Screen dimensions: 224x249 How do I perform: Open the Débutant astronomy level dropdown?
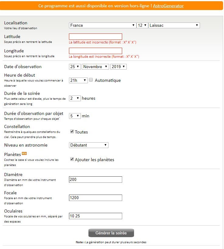tap(89, 145)
